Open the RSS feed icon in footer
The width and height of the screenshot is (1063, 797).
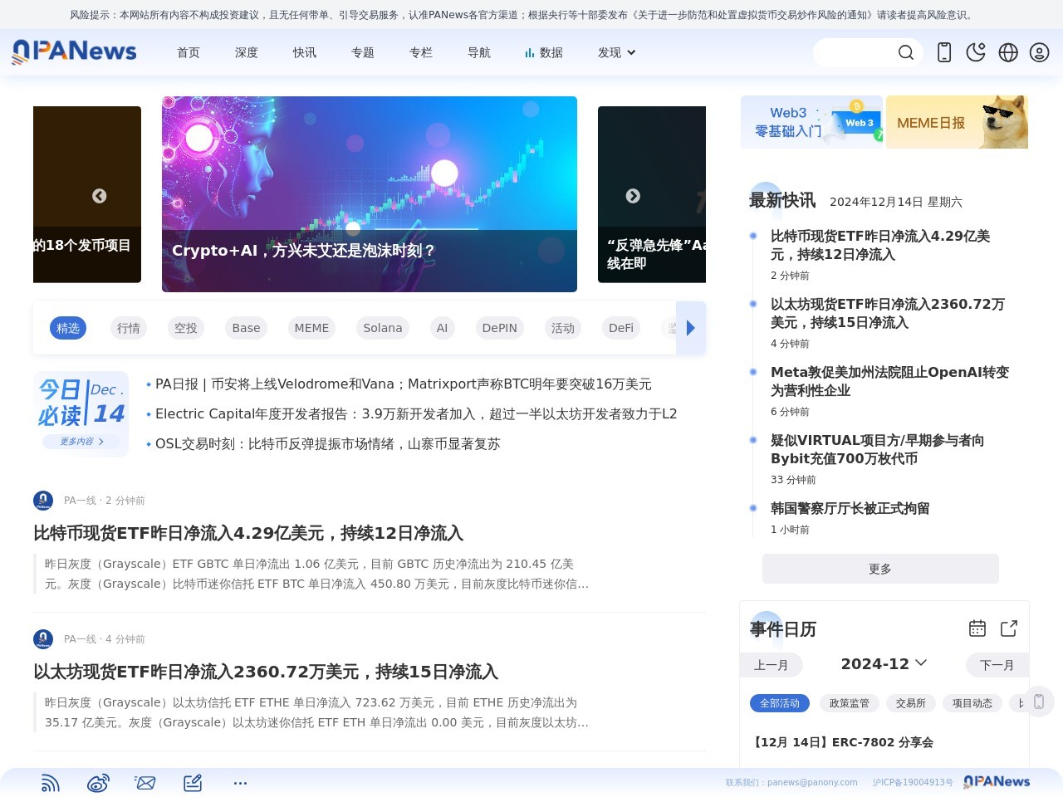point(51,783)
